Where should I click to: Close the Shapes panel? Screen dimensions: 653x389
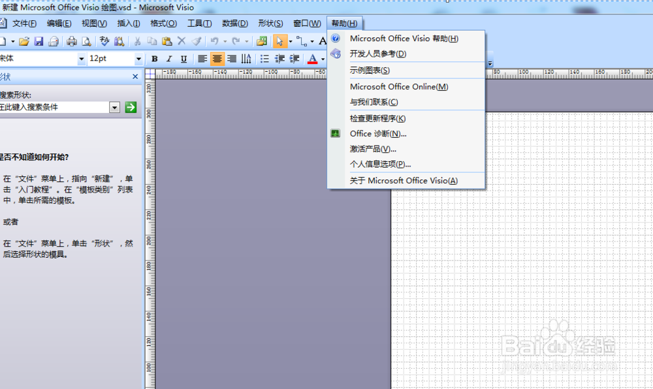click(x=135, y=76)
